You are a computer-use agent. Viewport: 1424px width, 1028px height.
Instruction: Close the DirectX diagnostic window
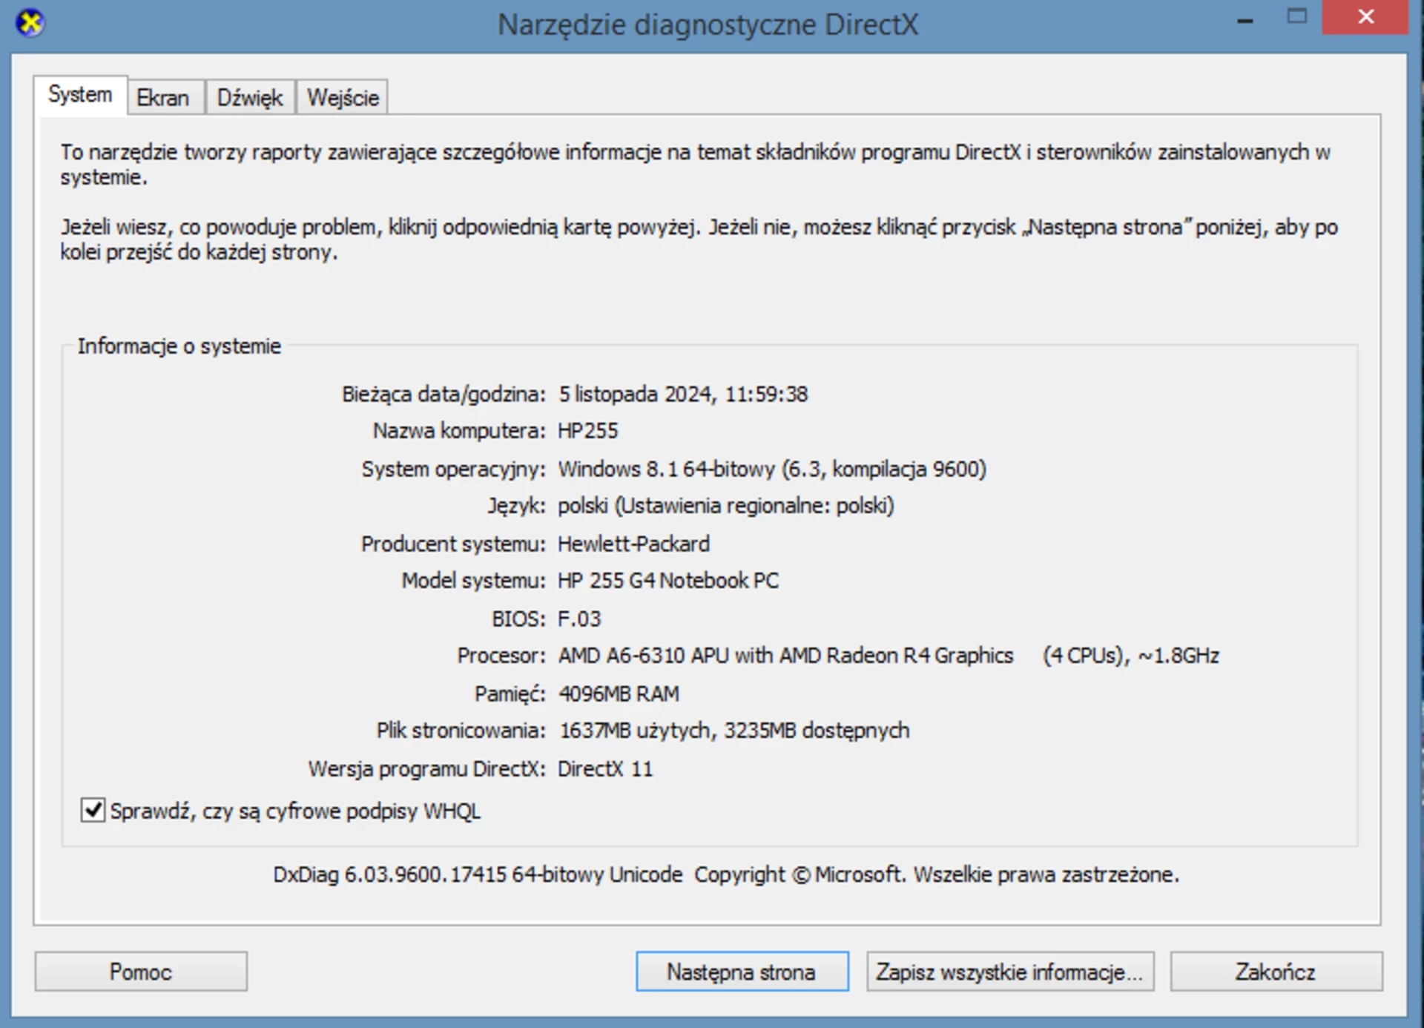pos(1365,17)
